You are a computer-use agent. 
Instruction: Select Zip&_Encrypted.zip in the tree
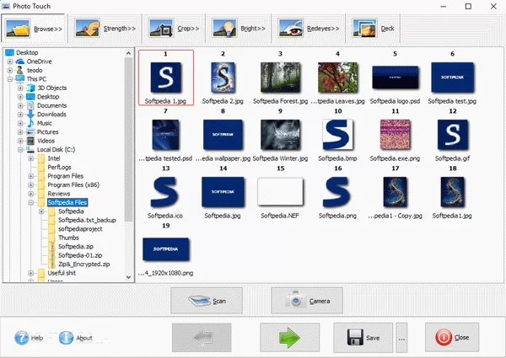click(x=83, y=264)
